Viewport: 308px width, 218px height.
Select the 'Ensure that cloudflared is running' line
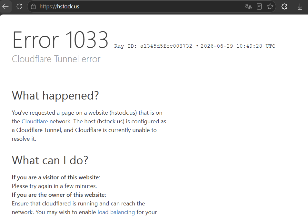click(x=78, y=204)
